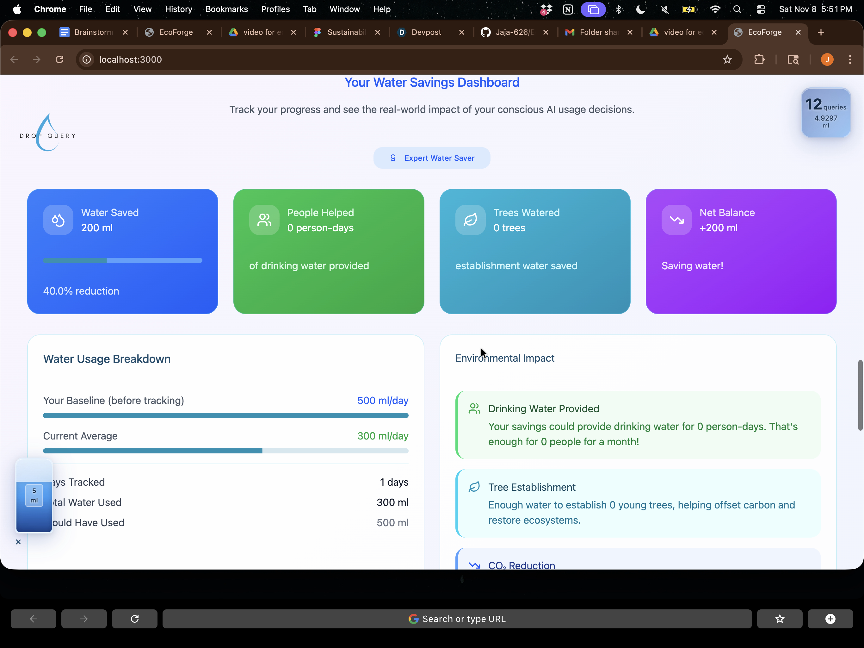Click the Water Saved progress bar
Image resolution: width=864 pixels, height=648 pixels.
click(x=122, y=260)
